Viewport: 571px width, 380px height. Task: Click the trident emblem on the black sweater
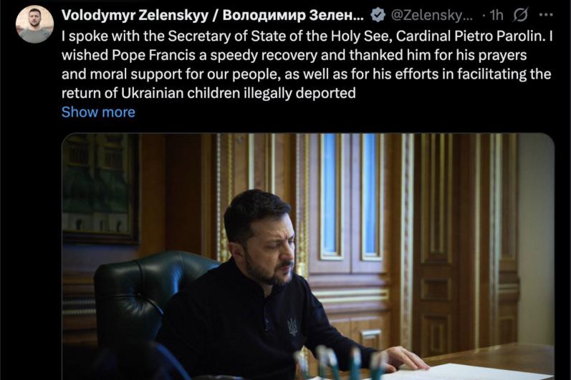(x=292, y=326)
